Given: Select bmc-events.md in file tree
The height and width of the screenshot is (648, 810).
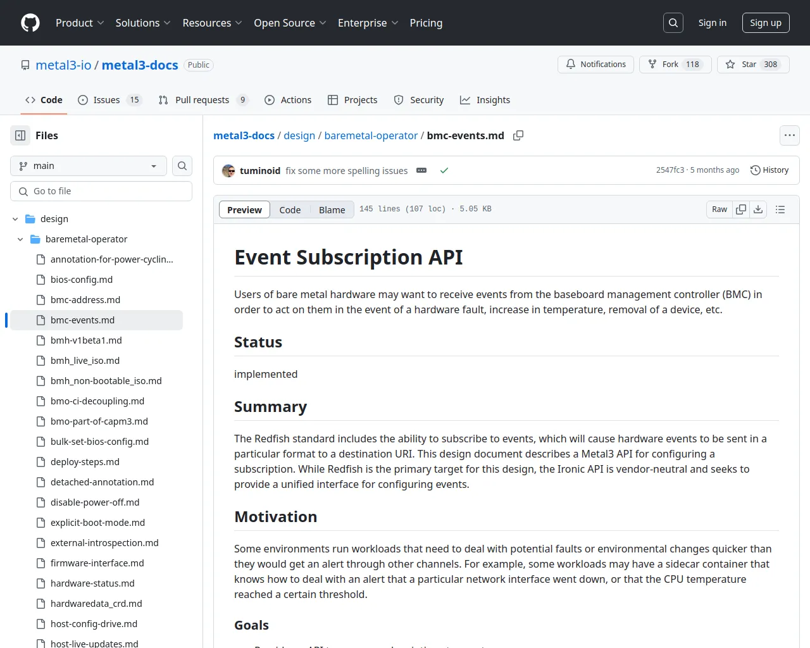Looking at the screenshot, I should pos(96,320).
